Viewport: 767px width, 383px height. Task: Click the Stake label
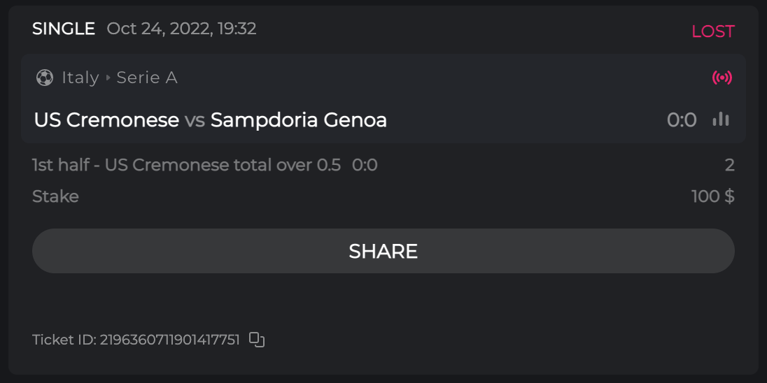tap(55, 196)
